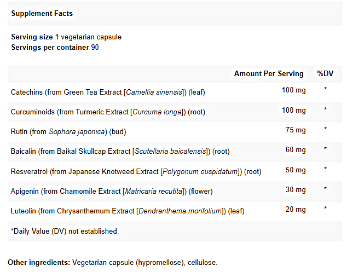Viewport: 347px width, 272px height.
Task: Click the Curcuminoids Turmeric Extract ingredient
Action: [x=108, y=112]
